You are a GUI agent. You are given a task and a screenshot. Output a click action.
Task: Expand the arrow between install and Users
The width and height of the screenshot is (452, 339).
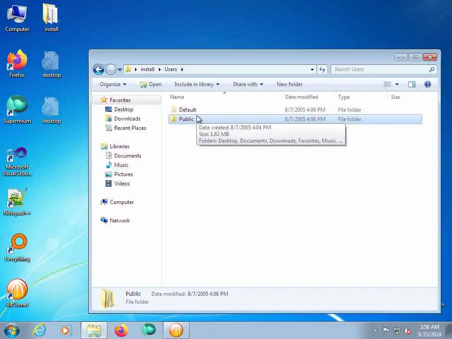[x=159, y=69]
